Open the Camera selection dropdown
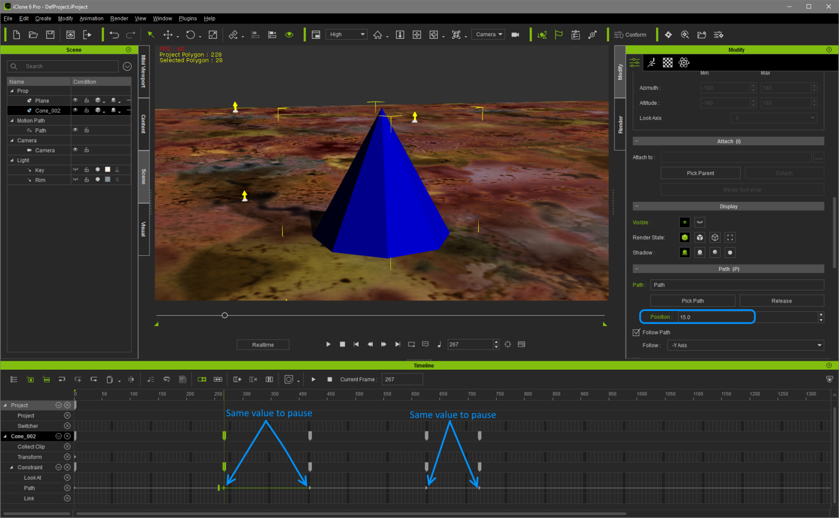The width and height of the screenshot is (839, 518). [x=488, y=35]
